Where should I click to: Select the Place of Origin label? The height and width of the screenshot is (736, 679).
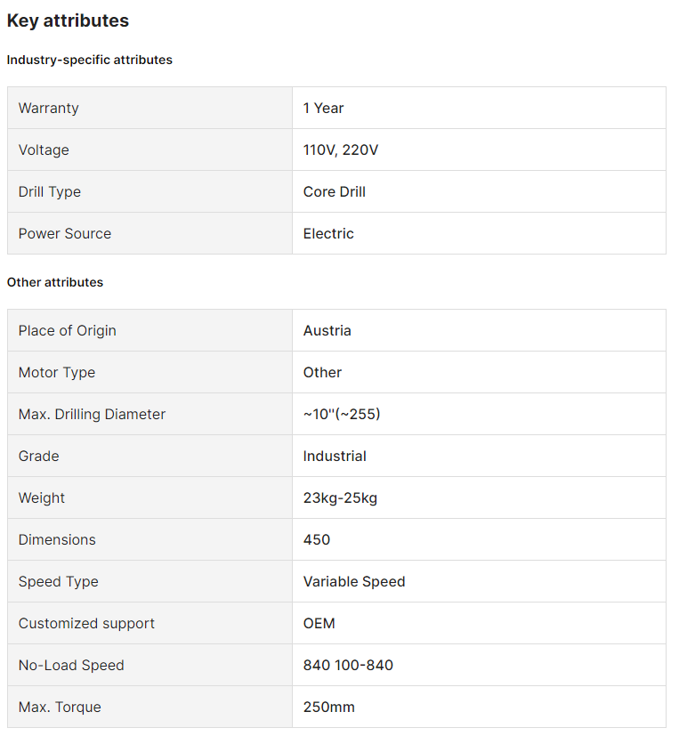coord(68,331)
